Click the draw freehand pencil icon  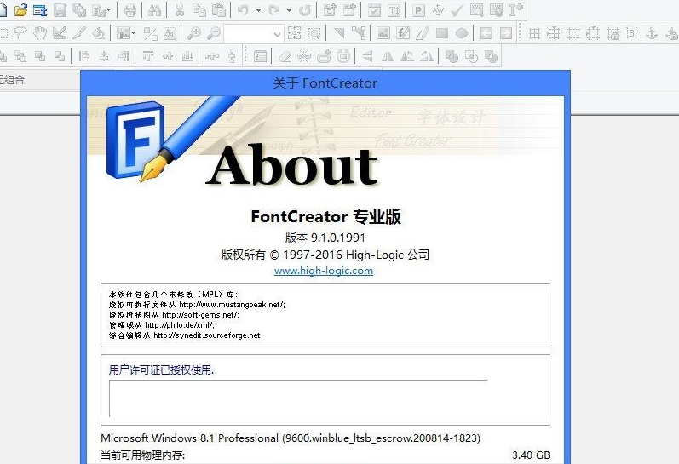point(423,33)
